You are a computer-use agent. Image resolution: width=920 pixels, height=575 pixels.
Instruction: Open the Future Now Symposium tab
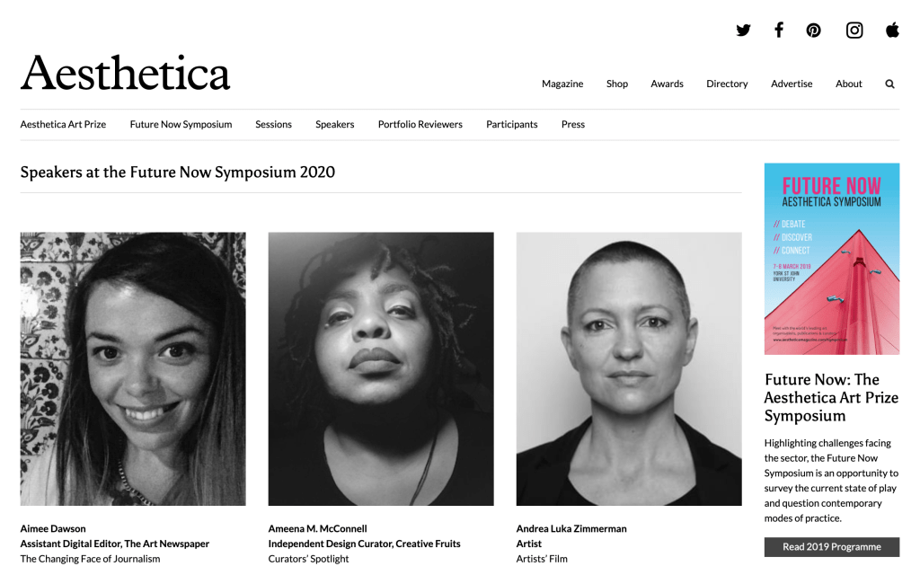(x=181, y=124)
